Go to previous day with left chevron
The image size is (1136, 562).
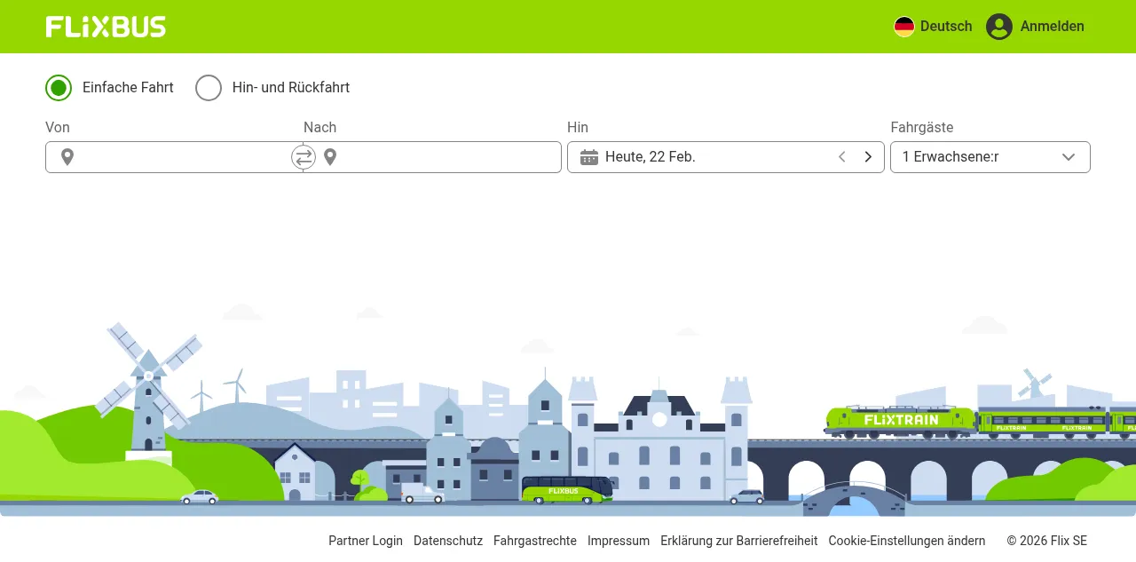tap(842, 157)
